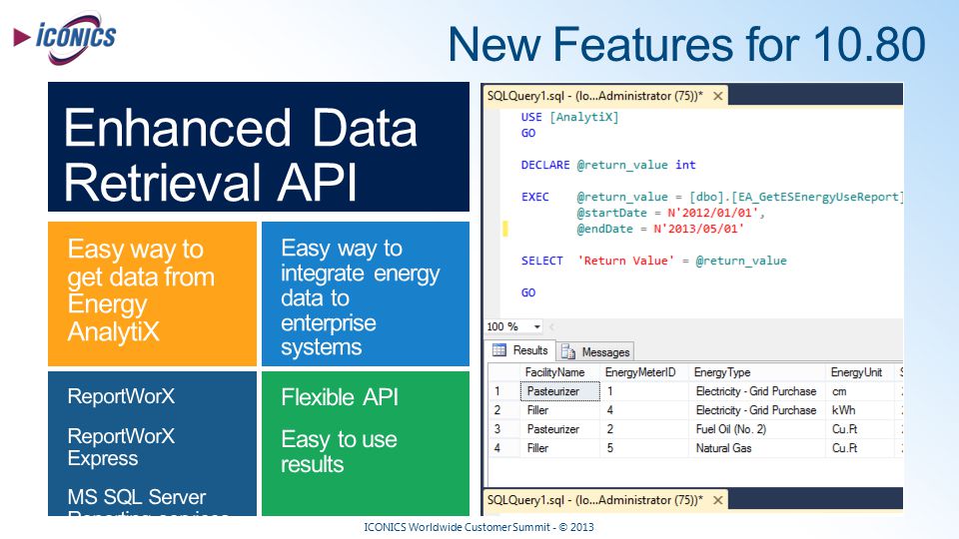The height and width of the screenshot is (539, 959).
Task: Click the FacilityName column header
Action: pyautogui.click(x=559, y=372)
